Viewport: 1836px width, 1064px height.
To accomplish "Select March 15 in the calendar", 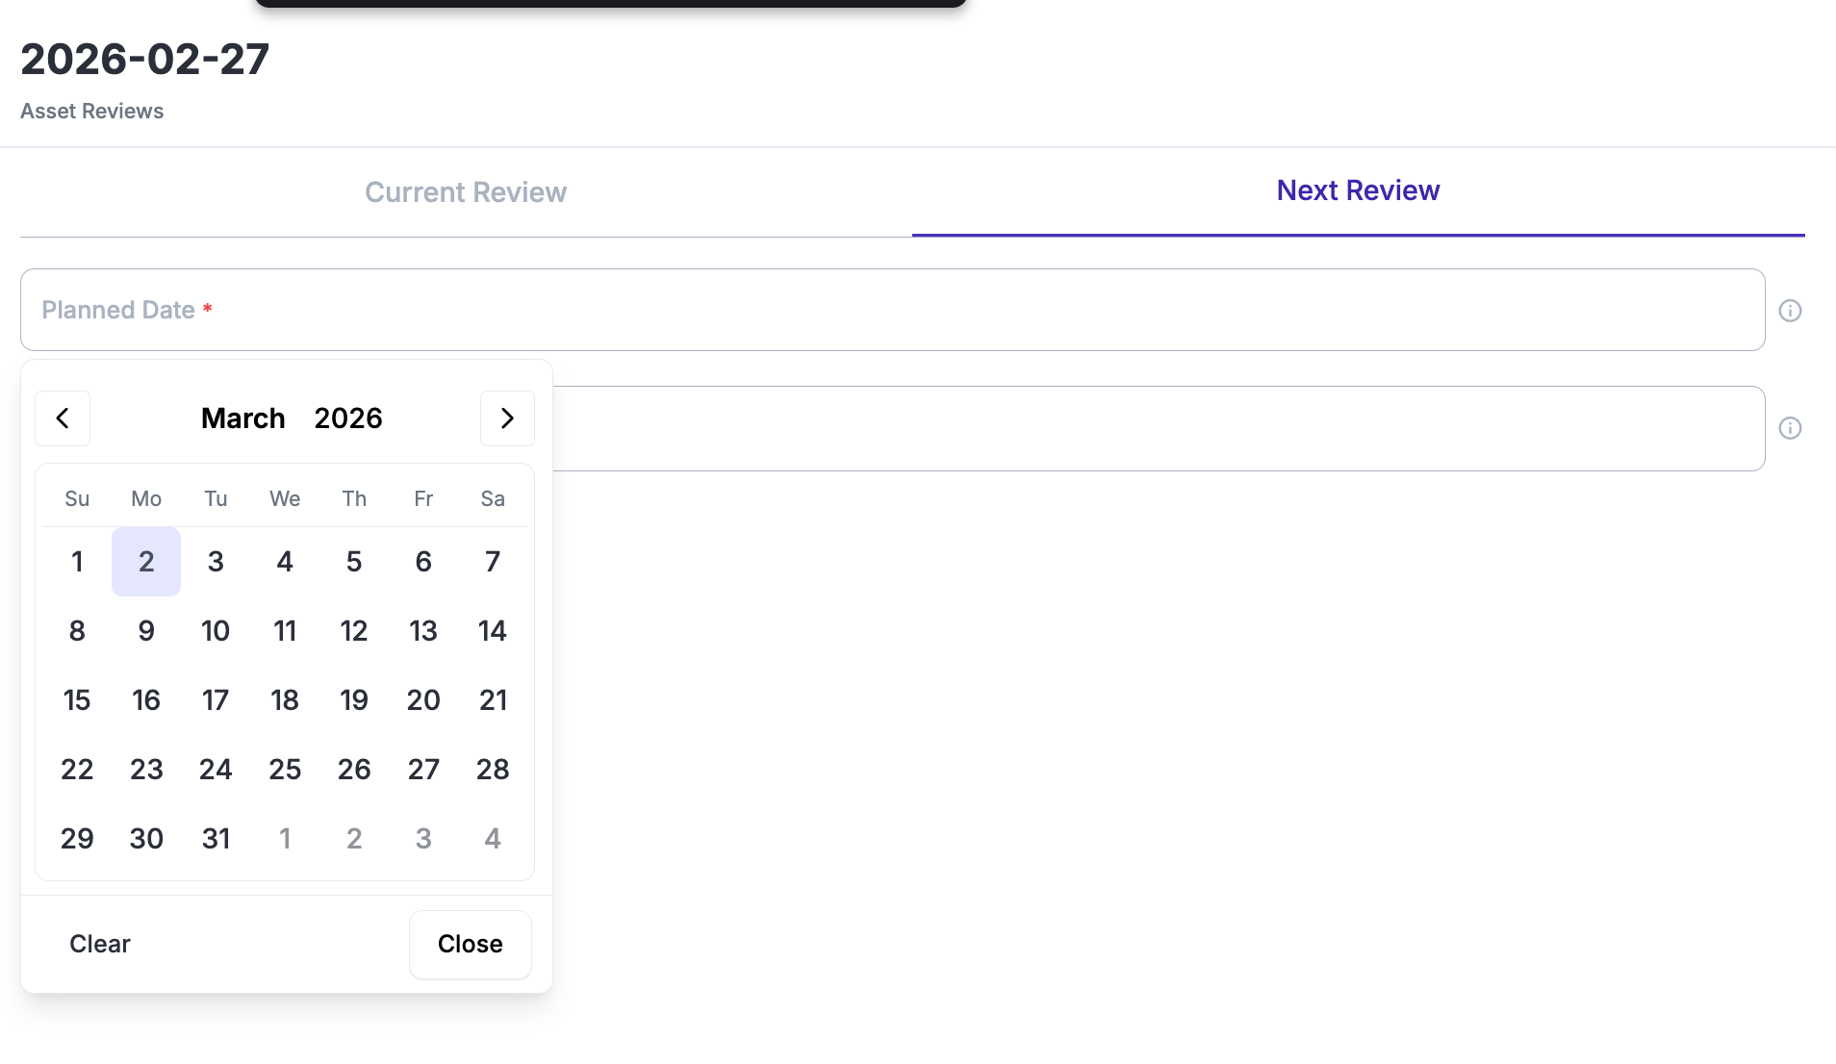I will coord(77,700).
